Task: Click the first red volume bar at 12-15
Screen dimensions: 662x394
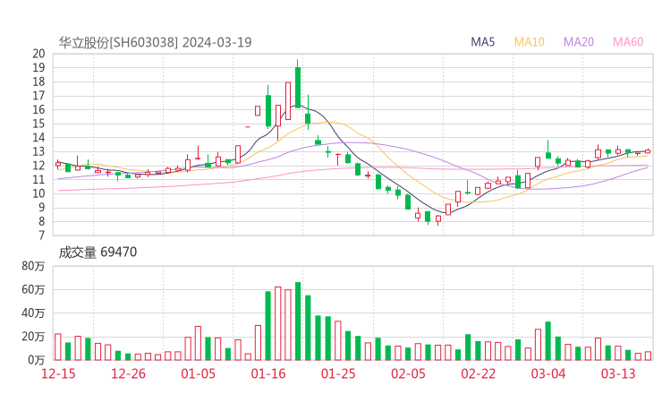Action: [58, 347]
